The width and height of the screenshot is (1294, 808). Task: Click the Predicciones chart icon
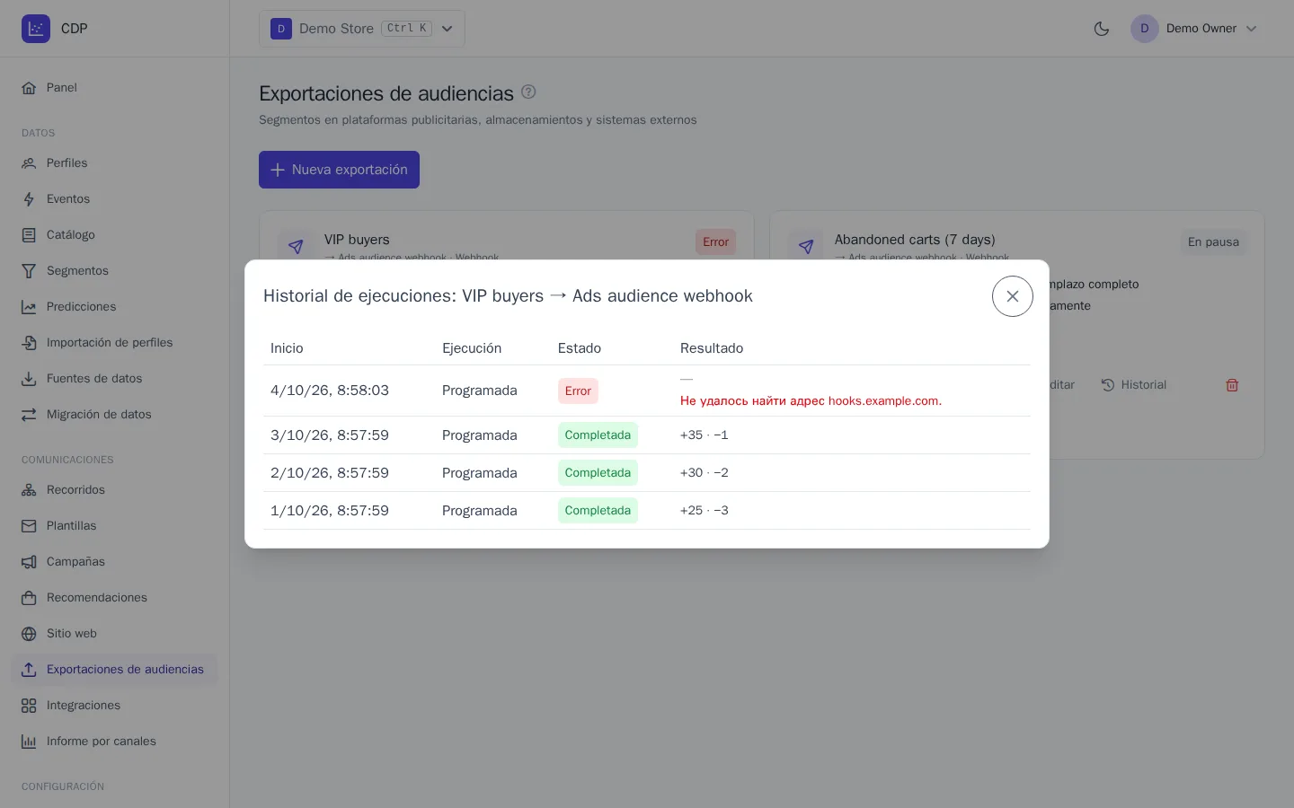click(29, 307)
